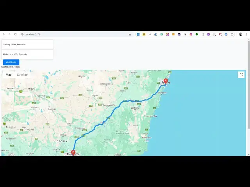The width and height of the screenshot is (250, 187).
Task: Open the blue robot-face extension icon
Action: coord(155,34)
